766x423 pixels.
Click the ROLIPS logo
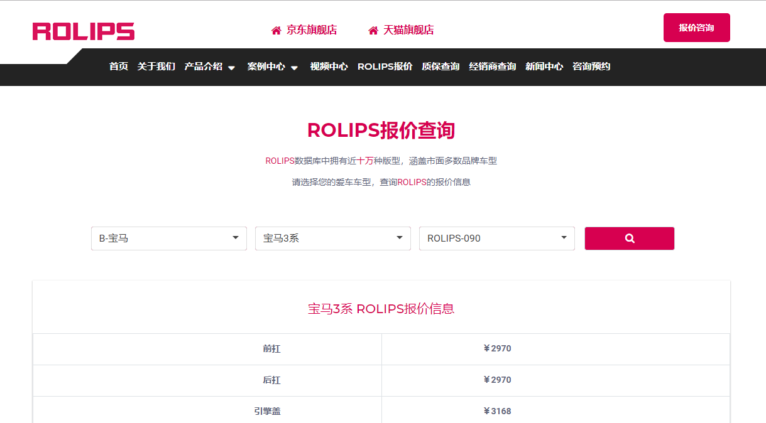[x=83, y=31]
